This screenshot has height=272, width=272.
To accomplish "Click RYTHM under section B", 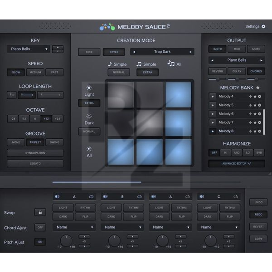I will pyautogui.click(x=133, y=208).
